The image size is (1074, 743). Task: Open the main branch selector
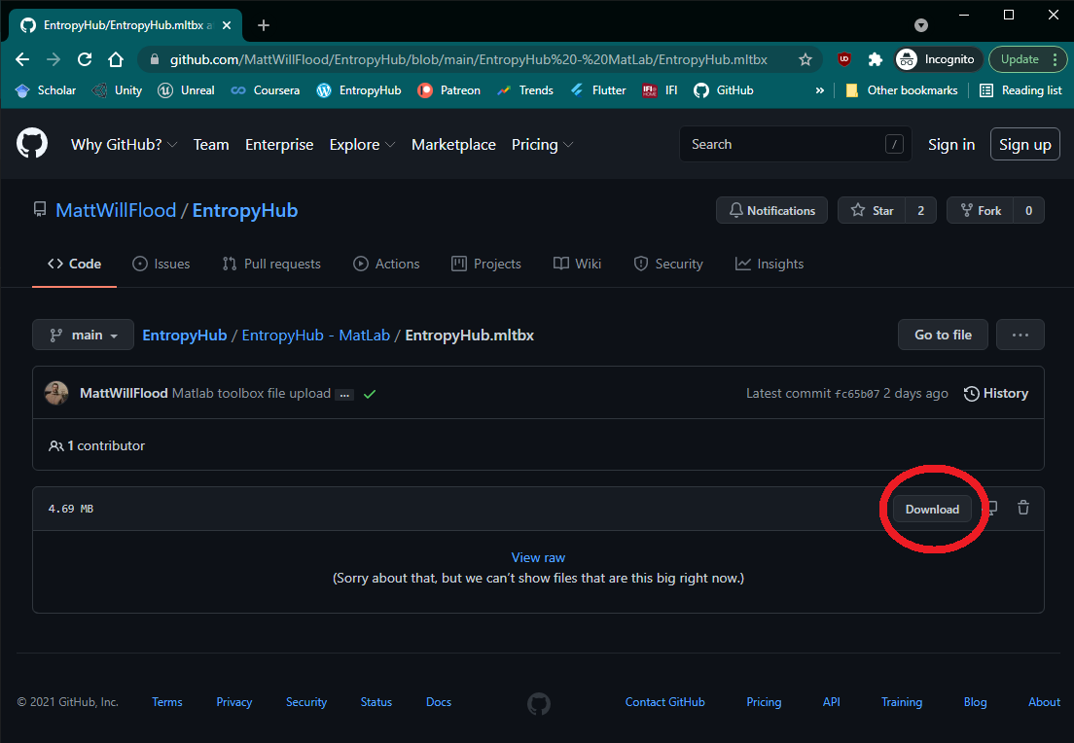[x=83, y=335]
